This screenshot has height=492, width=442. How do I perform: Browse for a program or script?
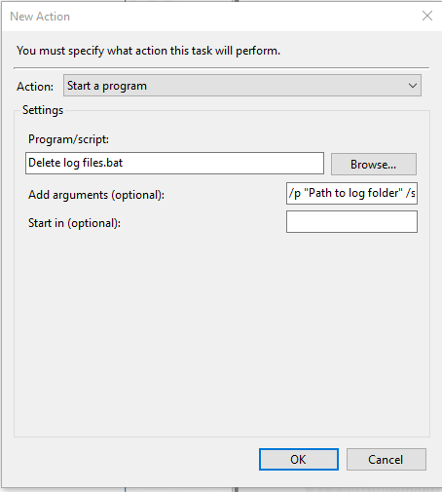pos(374,164)
